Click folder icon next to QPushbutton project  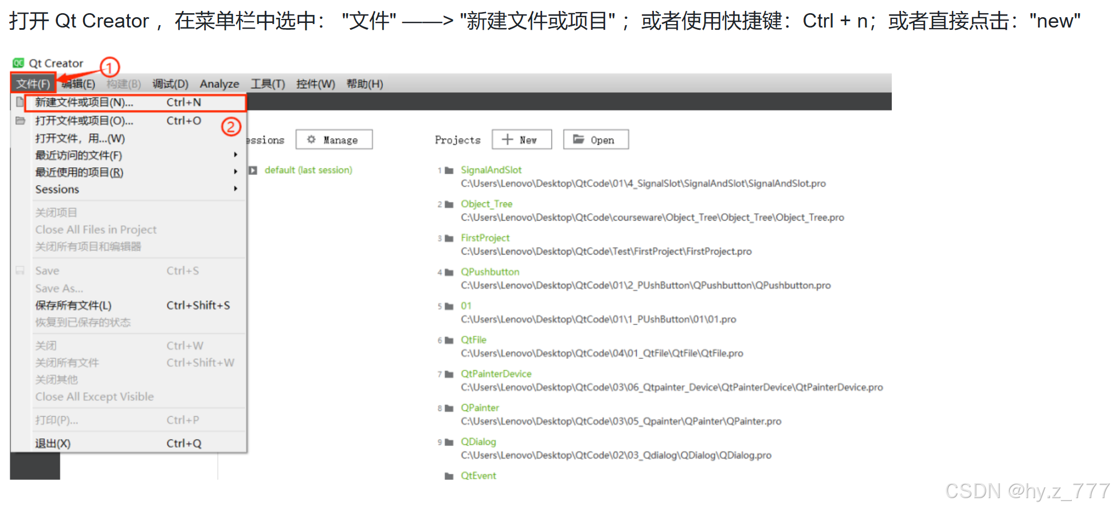449,272
